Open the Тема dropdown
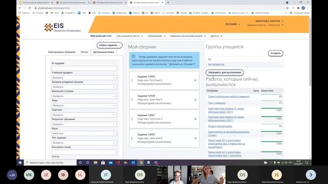 84,106
